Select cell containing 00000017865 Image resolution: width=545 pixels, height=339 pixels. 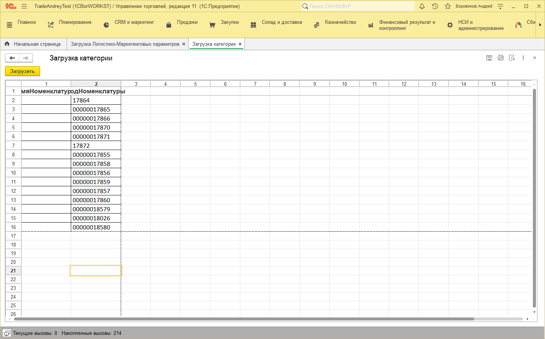95,109
